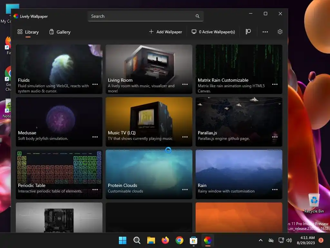Viewport: 330px width, 248px height.
Task: Maximize the Lively Wallpaper window
Action: pyautogui.click(x=266, y=14)
